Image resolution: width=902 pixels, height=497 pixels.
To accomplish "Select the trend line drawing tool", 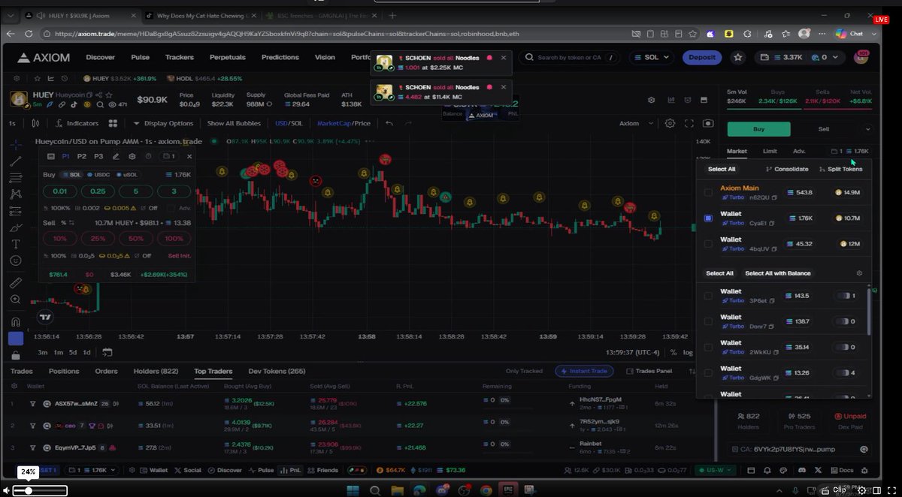I will (16, 161).
